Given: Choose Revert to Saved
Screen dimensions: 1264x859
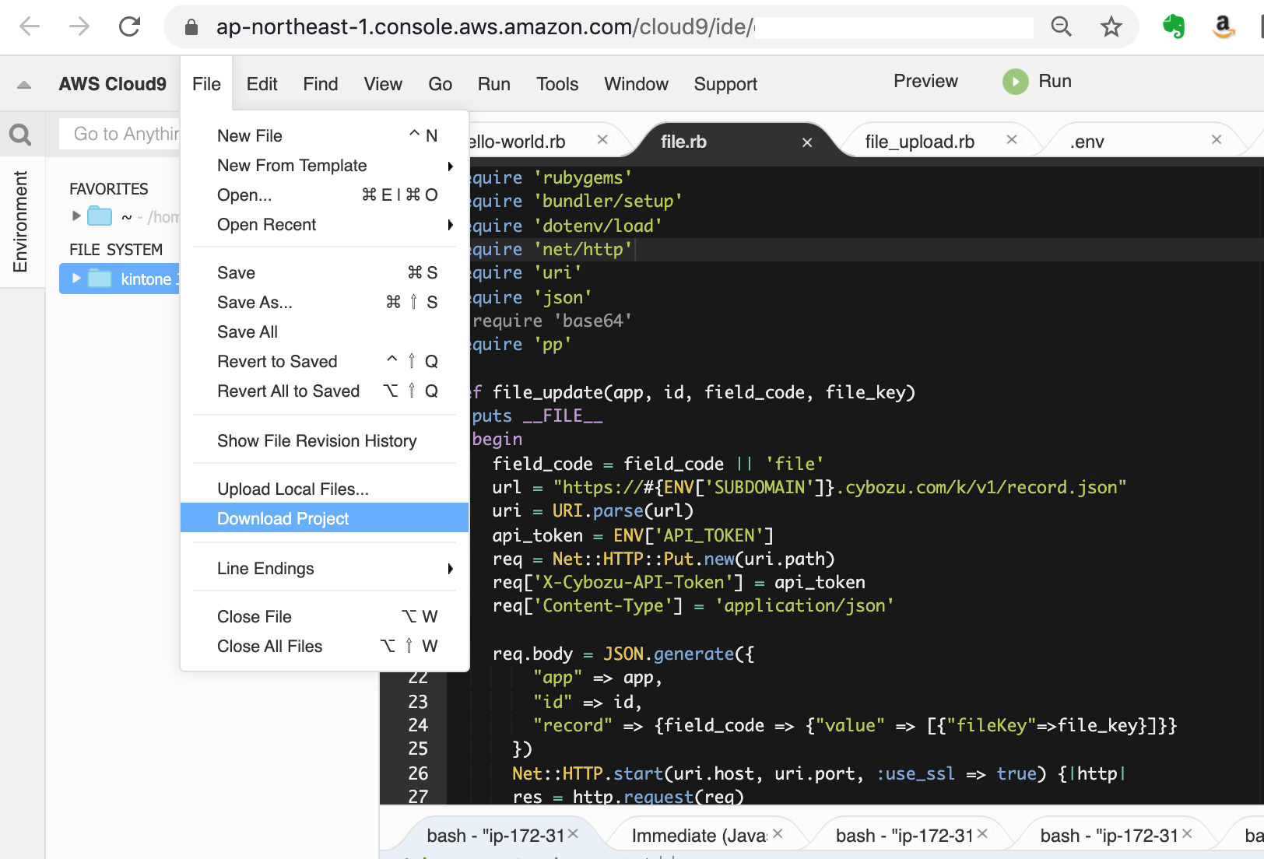Looking at the screenshot, I should pyautogui.click(x=325, y=362).
